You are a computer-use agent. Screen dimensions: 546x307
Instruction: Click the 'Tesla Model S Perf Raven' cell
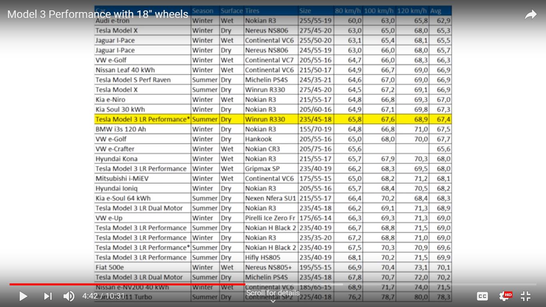point(143,80)
